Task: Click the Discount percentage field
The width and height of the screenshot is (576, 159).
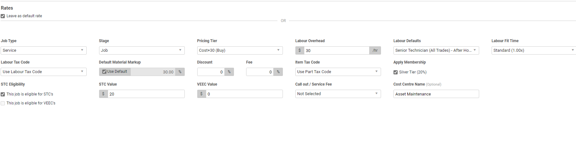Action: 211,72
